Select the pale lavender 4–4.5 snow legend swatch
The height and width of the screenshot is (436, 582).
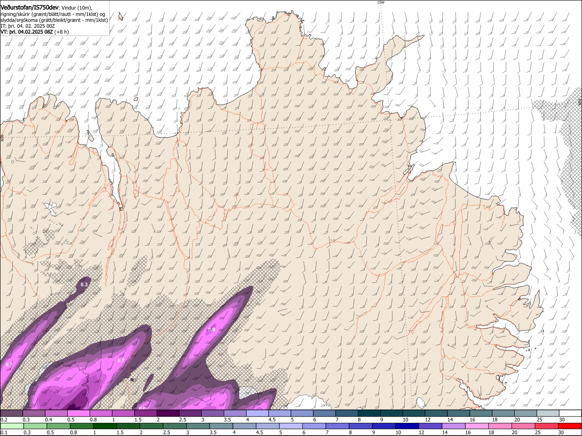tap(257, 413)
